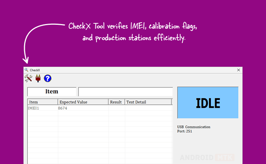The image size is (266, 164).
Task: Click the bold Item label box
Action: [52, 92]
